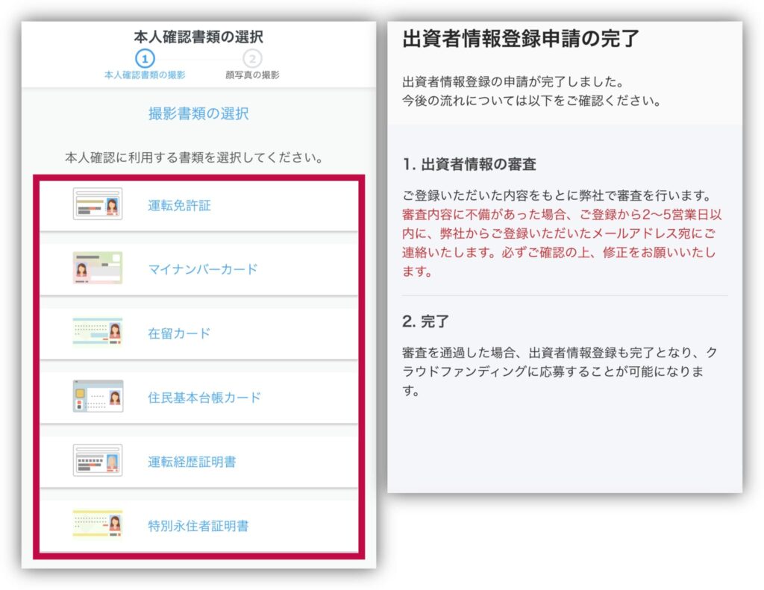Screen dimensions: 764x590
Task: Click the 1. 出資者情報の審査 heading
Action: click(469, 164)
